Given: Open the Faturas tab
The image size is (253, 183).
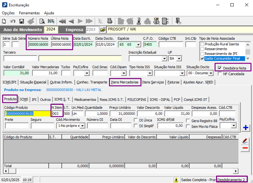Looking at the screenshot, I should 173,82.
